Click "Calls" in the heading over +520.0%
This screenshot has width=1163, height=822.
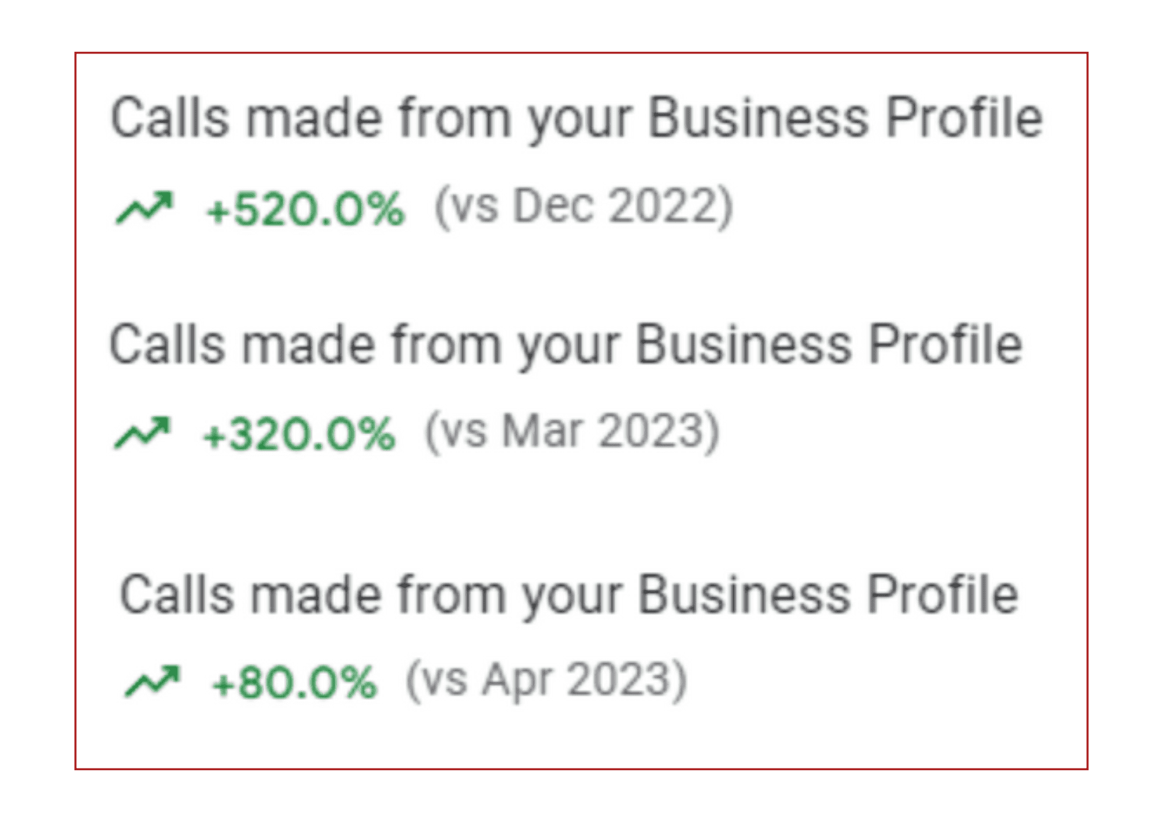point(170,119)
